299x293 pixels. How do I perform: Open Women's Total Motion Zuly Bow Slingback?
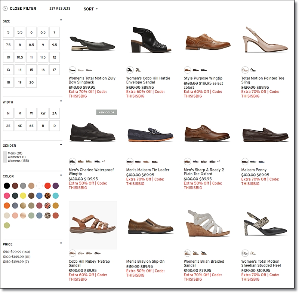[92, 80]
